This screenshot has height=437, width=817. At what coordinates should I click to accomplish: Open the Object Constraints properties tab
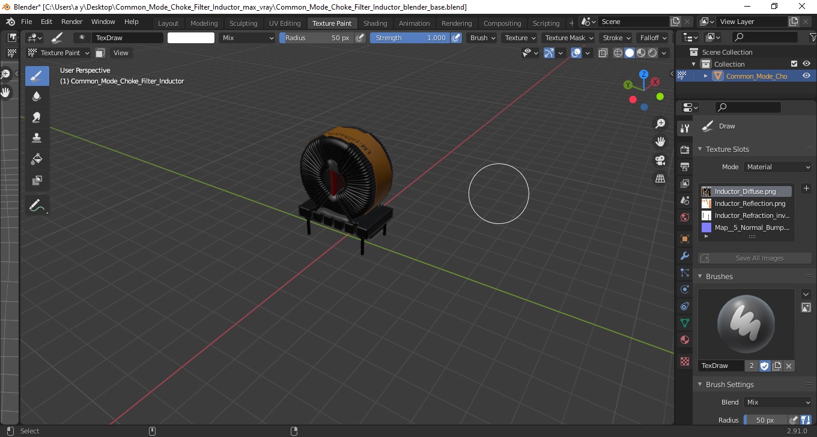(684, 306)
